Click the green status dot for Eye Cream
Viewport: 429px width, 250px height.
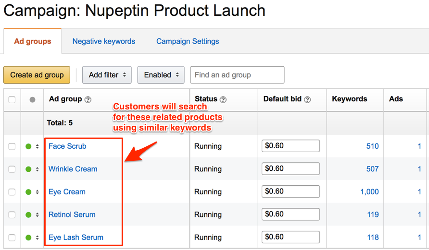(x=28, y=192)
